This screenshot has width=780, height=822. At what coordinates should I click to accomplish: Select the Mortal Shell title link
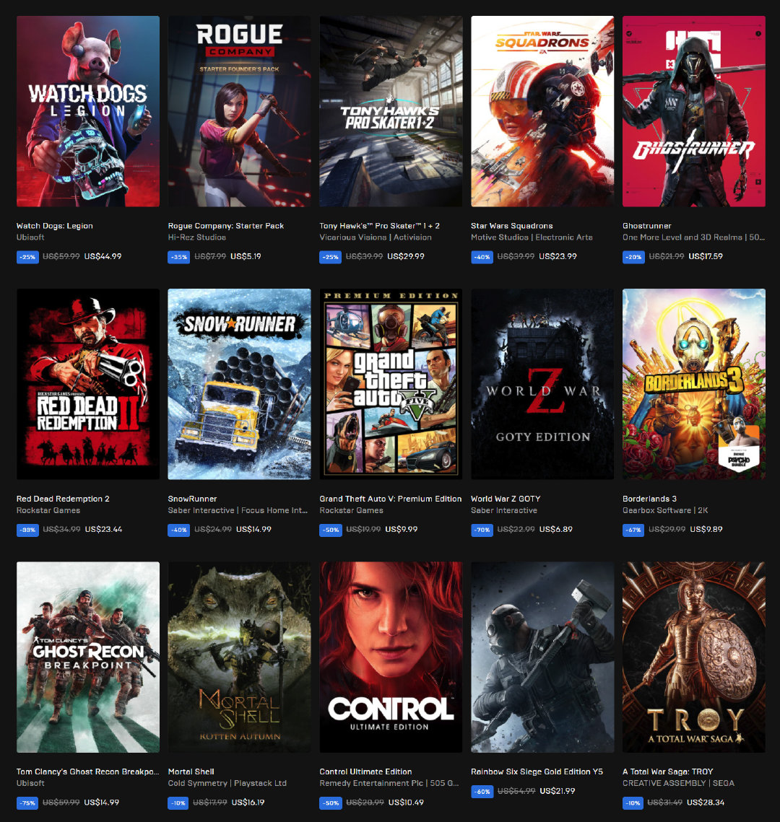click(x=191, y=771)
